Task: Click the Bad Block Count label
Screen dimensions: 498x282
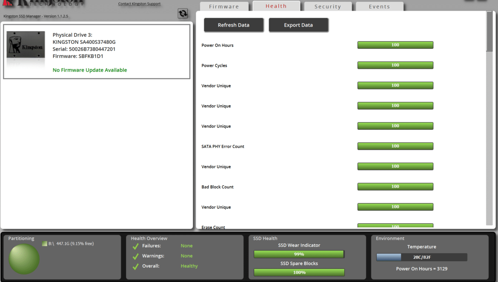Action: 218,187
